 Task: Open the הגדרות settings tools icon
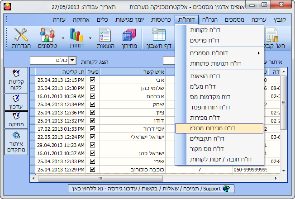pyautogui.click(x=21, y=38)
